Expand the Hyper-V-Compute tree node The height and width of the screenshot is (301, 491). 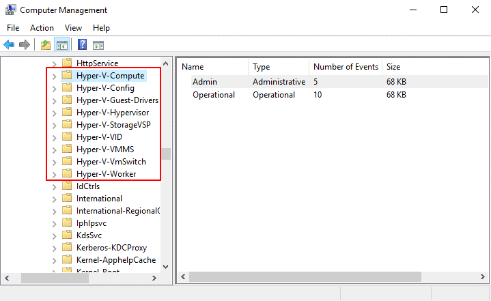click(55, 76)
